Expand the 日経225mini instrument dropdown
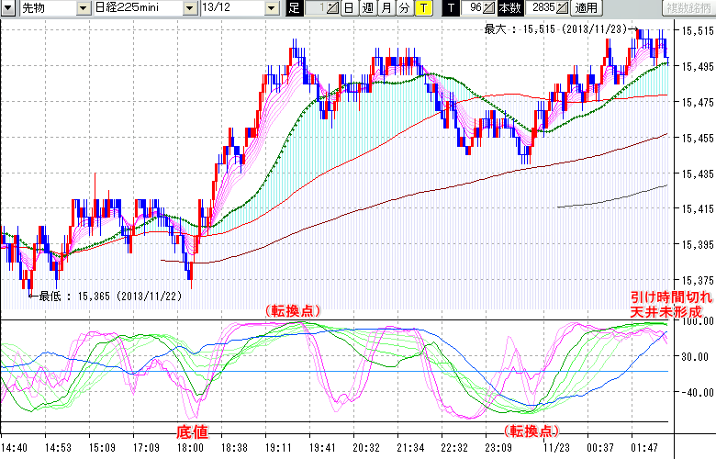Image resolution: width=716 pixels, height=459 pixels. [189, 8]
